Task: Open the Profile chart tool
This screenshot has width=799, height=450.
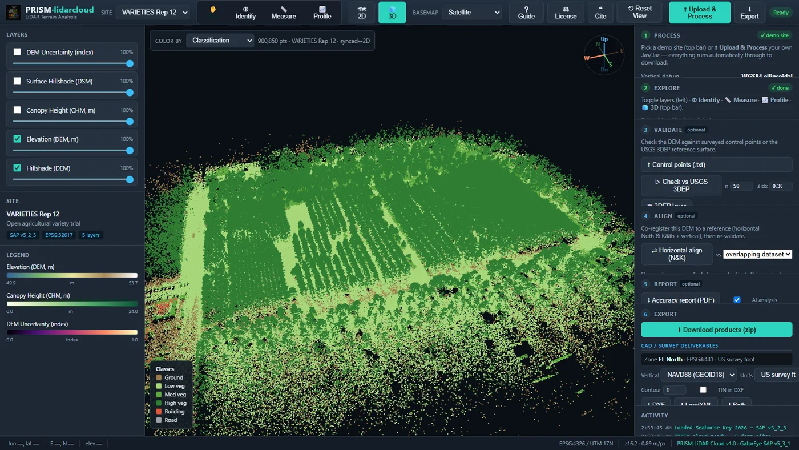Action: click(x=322, y=12)
